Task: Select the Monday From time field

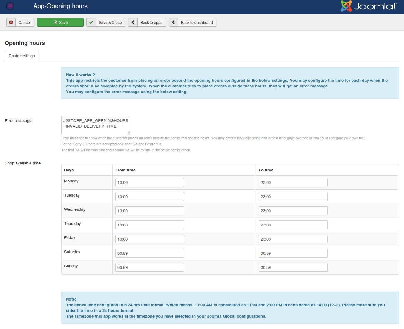Action: [x=150, y=182]
